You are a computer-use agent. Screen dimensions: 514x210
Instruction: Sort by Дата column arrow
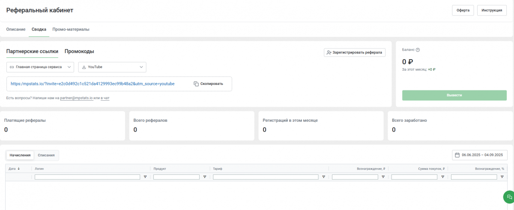19,169
